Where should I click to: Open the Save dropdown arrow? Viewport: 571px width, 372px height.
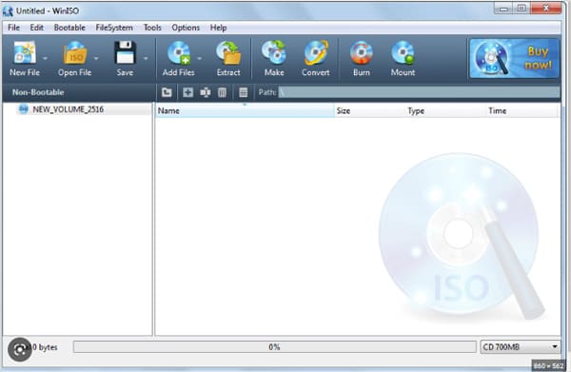click(x=146, y=58)
